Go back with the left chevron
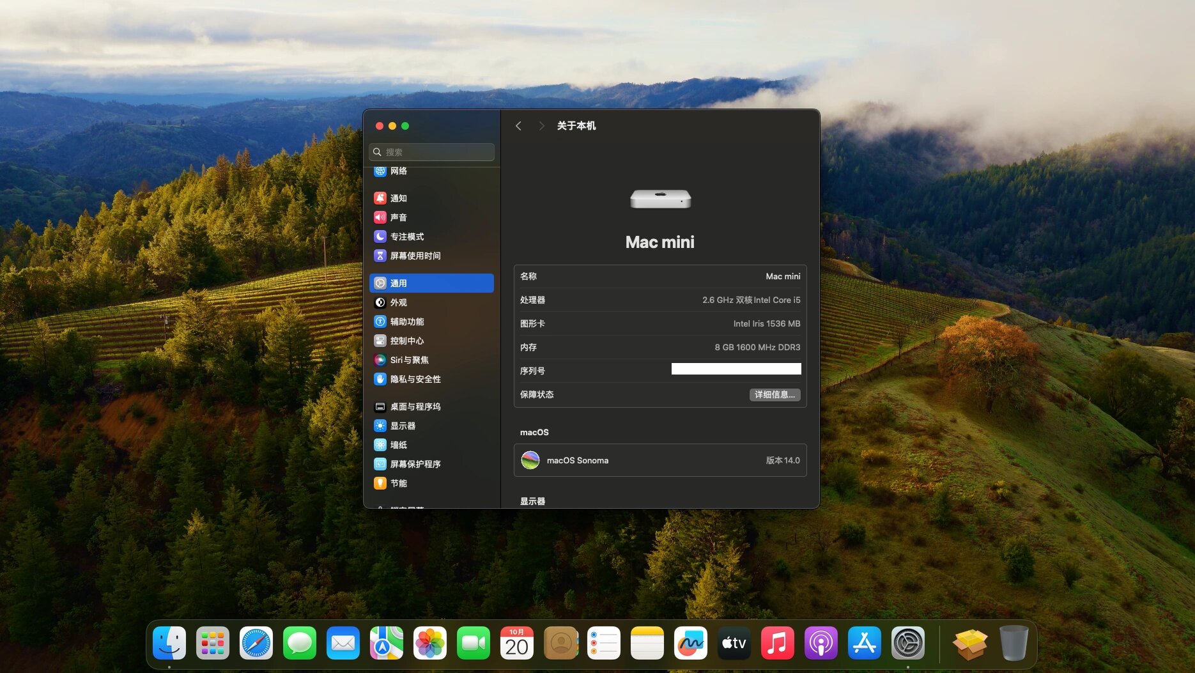Image resolution: width=1195 pixels, height=673 pixels. pos(518,126)
